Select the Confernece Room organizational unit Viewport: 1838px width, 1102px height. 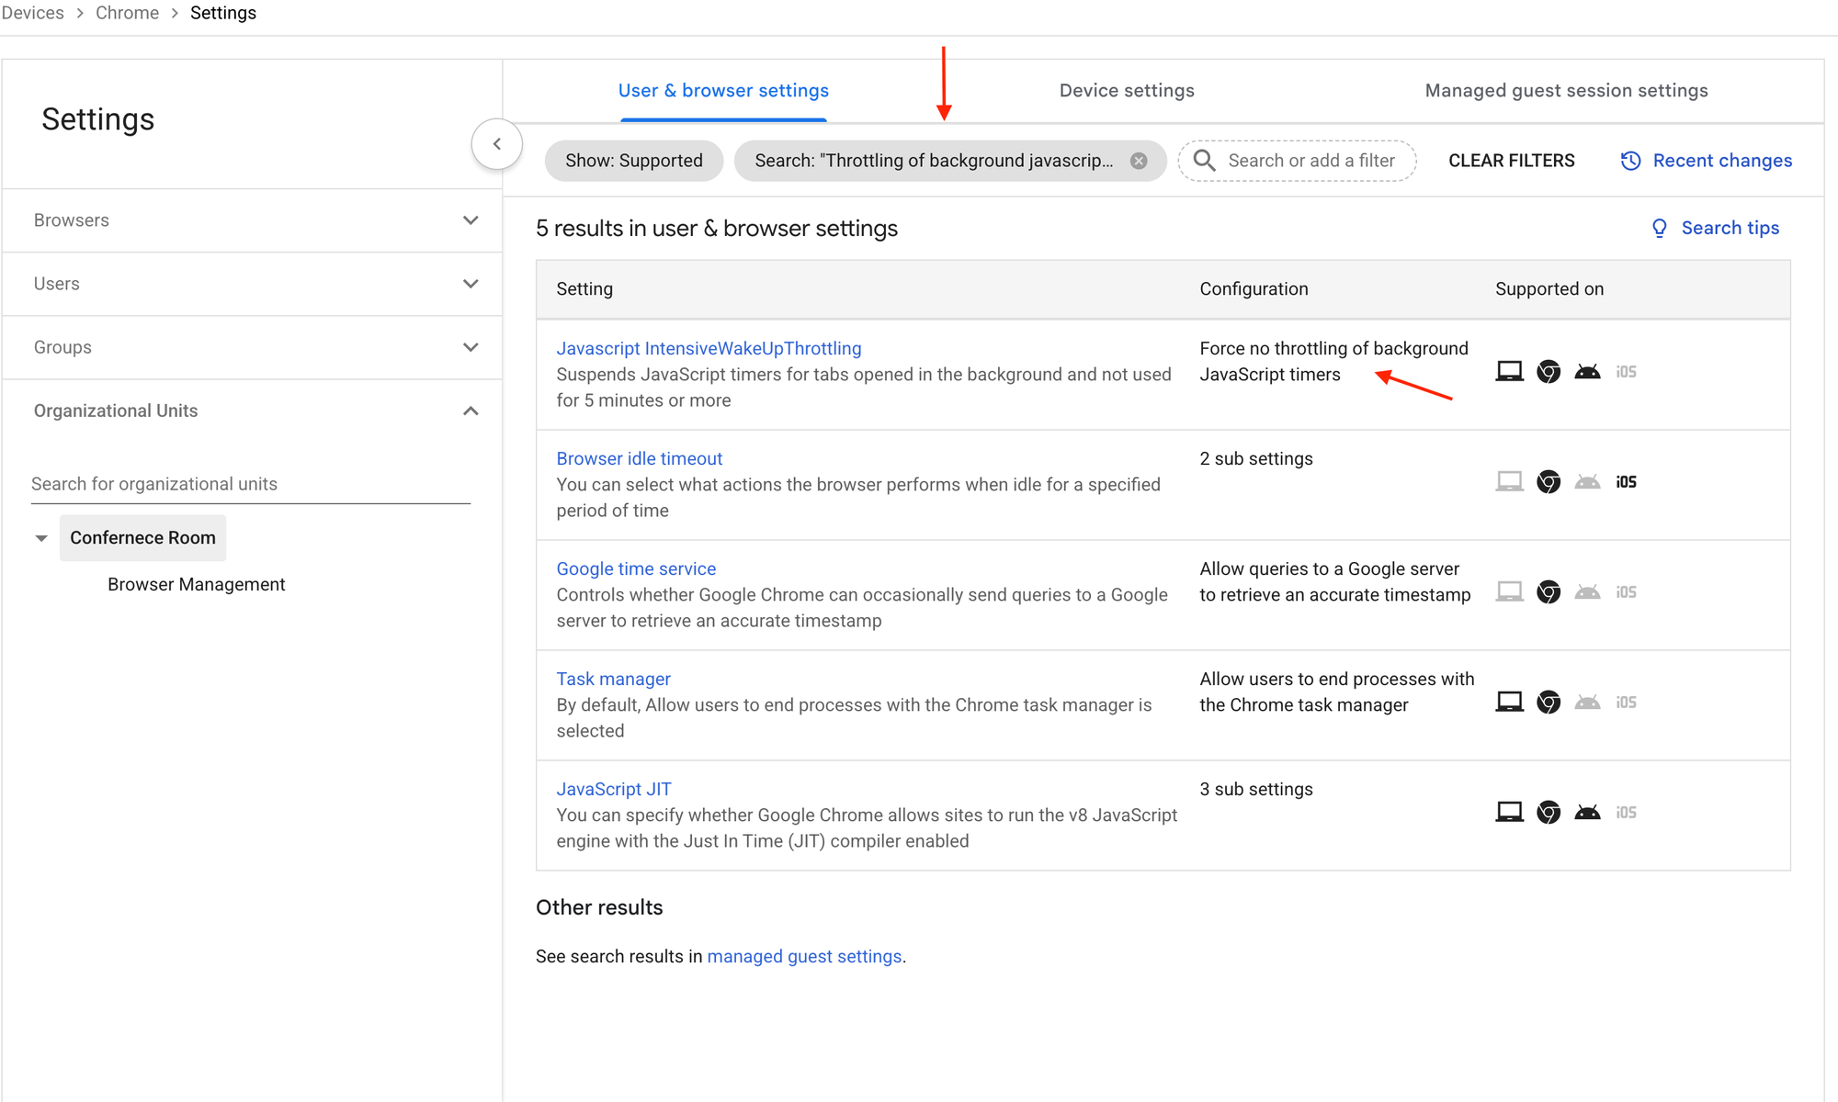pos(142,538)
